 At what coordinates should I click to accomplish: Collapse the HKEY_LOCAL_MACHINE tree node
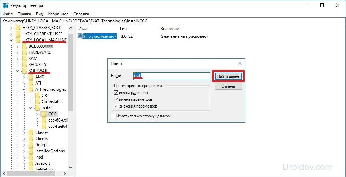(11, 40)
